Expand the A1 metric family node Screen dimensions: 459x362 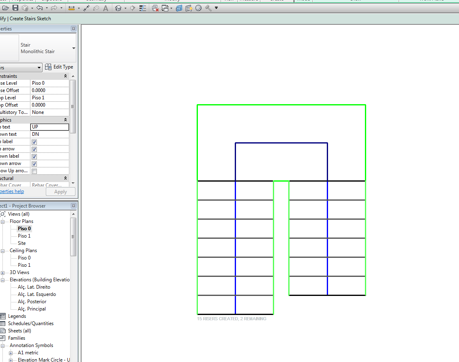tap(11, 353)
